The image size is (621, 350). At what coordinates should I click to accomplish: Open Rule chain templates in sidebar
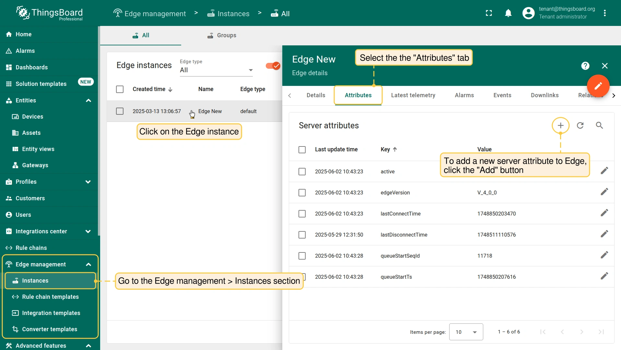50,297
